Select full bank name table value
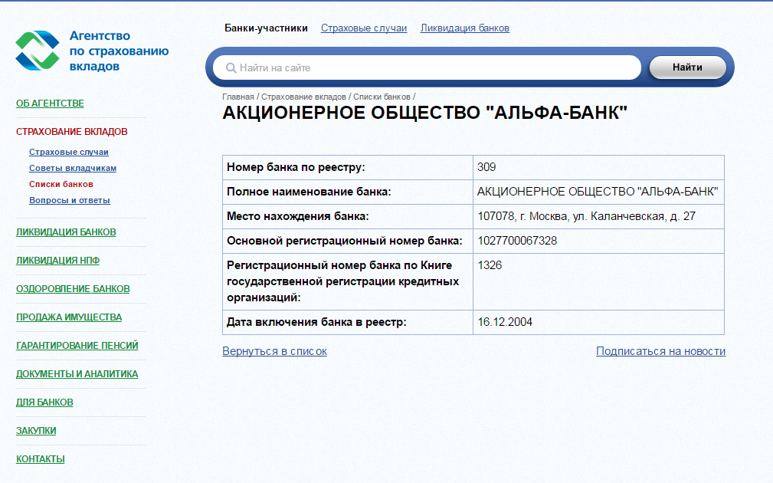 click(x=598, y=192)
